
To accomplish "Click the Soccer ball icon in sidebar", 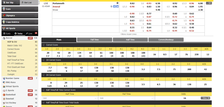I will [x=4, y=38].
